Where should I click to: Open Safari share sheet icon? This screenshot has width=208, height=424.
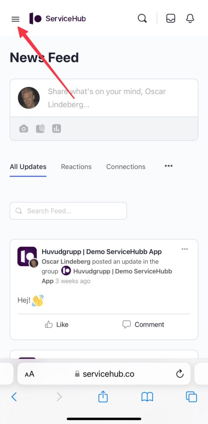(103, 397)
